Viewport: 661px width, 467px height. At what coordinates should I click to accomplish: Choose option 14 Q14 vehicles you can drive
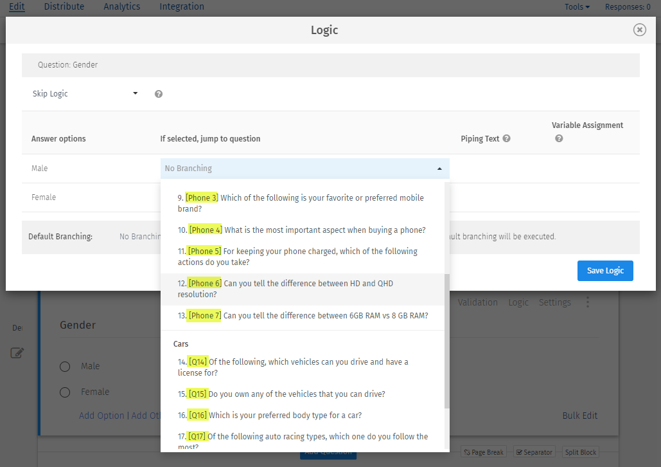pos(303,367)
